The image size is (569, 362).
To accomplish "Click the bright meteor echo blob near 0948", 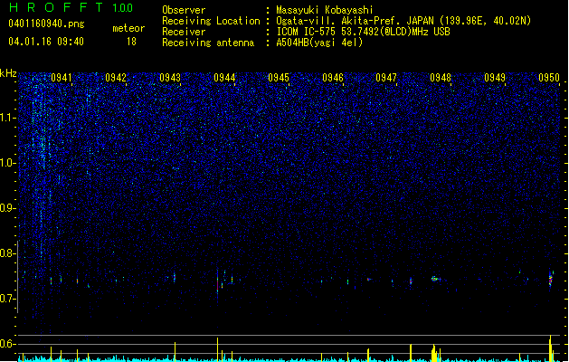I will (x=435, y=279).
